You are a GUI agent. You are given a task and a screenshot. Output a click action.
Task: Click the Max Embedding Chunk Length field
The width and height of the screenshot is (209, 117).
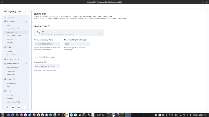[77, 44]
